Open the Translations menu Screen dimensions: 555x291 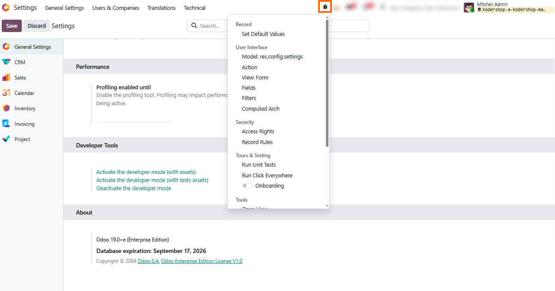tap(161, 8)
